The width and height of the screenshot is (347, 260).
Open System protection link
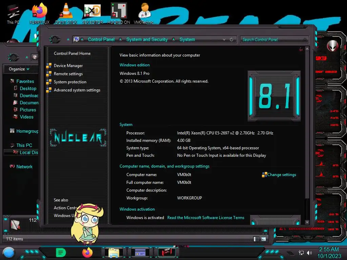[x=70, y=82]
